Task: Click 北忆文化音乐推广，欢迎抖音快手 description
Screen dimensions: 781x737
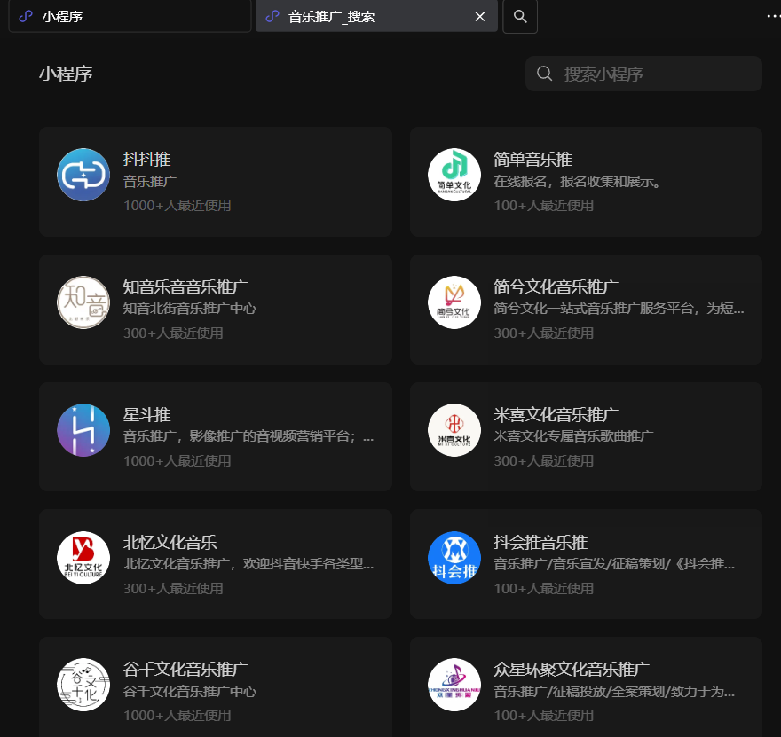Action: point(248,564)
